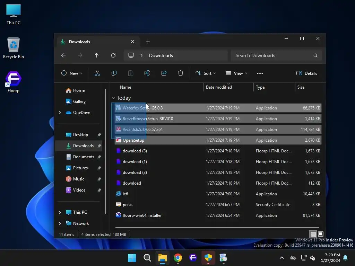This screenshot has height=266, width=355.
Task: Expand OneDrive in navigation pane
Action: pos(60,113)
